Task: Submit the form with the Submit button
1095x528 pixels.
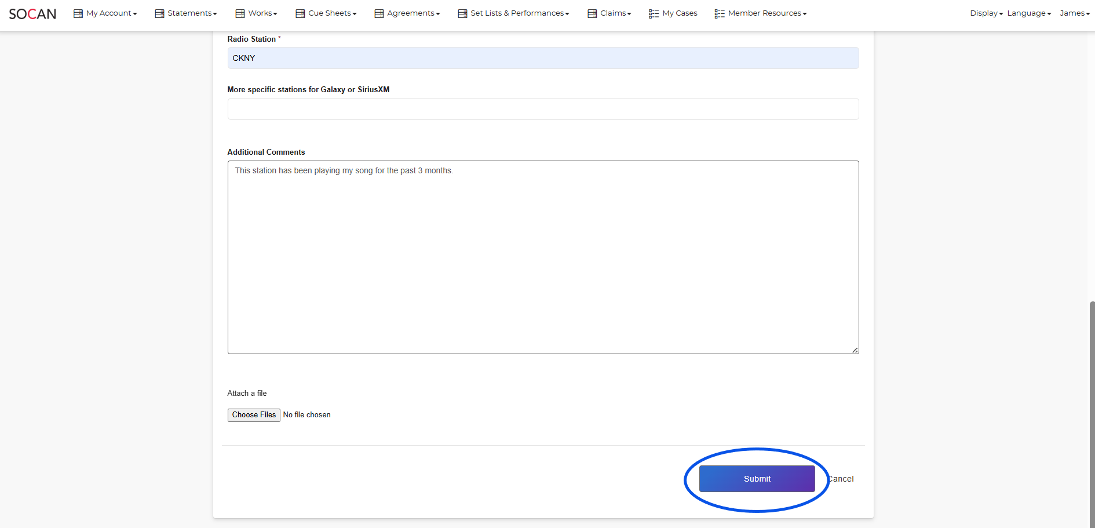Action: click(757, 479)
